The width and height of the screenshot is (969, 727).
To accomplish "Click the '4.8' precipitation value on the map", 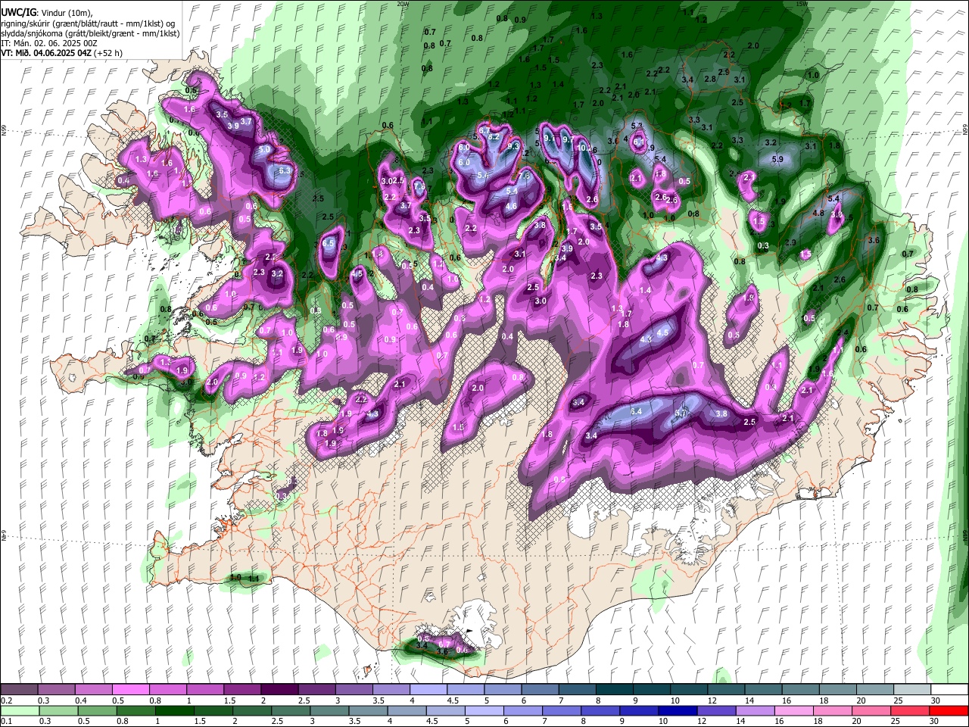I will tap(818, 214).
